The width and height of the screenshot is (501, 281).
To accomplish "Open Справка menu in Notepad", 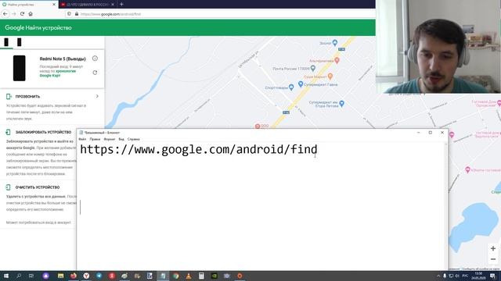I will click(x=133, y=139).
